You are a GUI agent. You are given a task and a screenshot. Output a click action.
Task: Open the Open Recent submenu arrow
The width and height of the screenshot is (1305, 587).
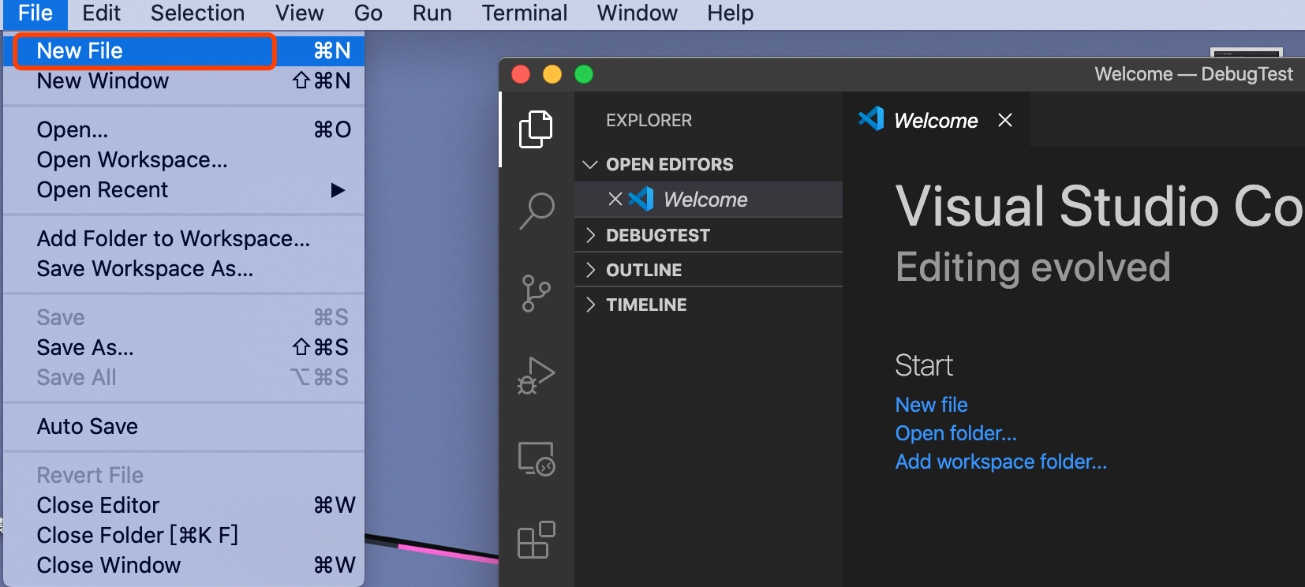click(x=338, y=190)
